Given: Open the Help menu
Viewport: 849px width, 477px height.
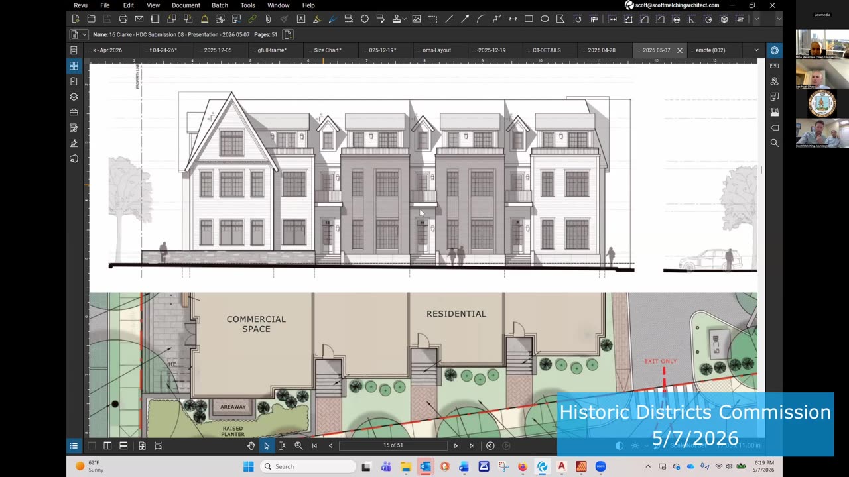Looking at the screenshot, I should click(x=308, y=5).
